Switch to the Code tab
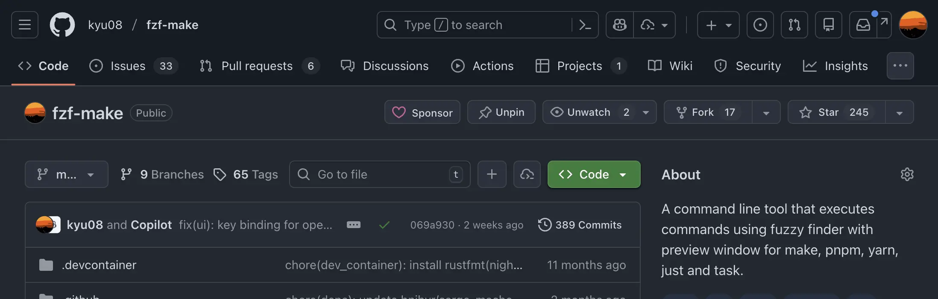Screen dimensions: 938x299 point(43,66)
